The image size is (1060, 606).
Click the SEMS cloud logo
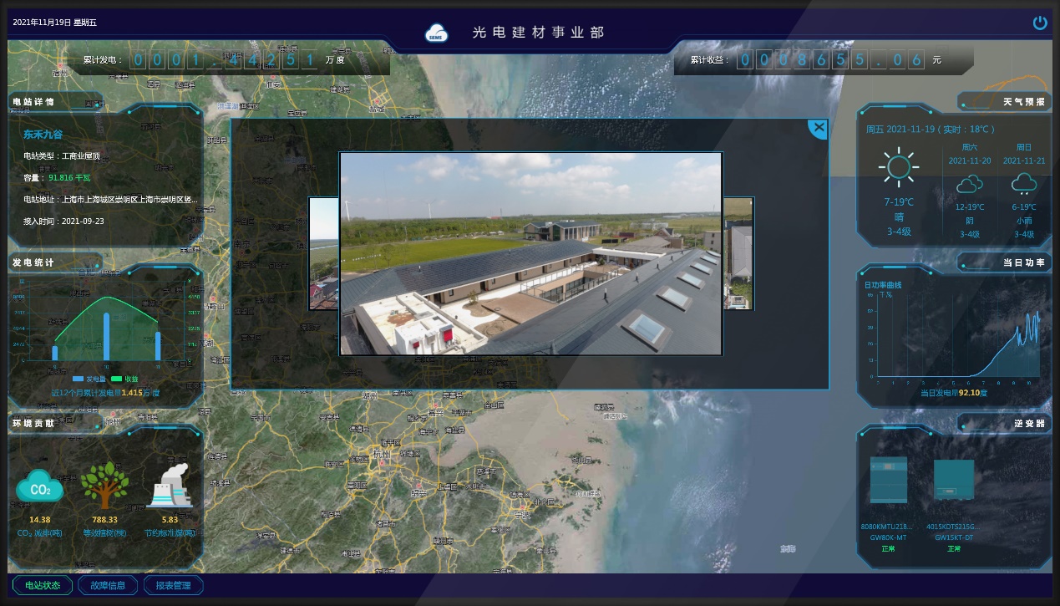click(437, 33)
